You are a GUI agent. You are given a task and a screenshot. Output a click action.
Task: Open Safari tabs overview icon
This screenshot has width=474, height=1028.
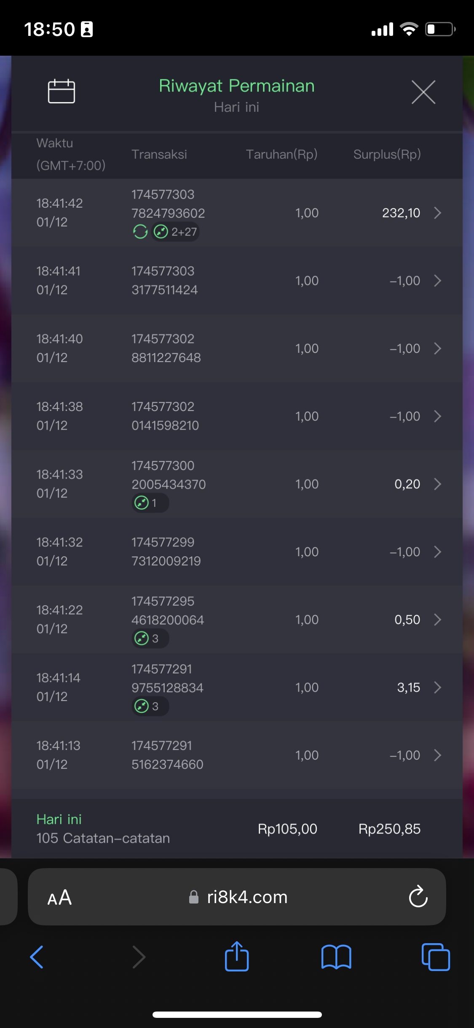coord(436,957)
